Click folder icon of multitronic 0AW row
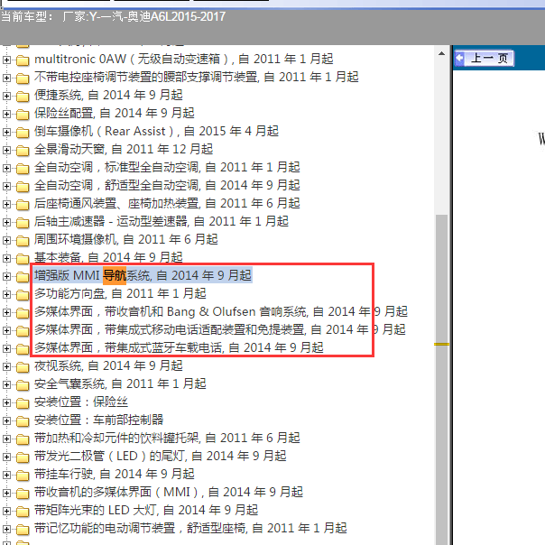The width and height of the screenshot is (545, 545). pos(23,60)
